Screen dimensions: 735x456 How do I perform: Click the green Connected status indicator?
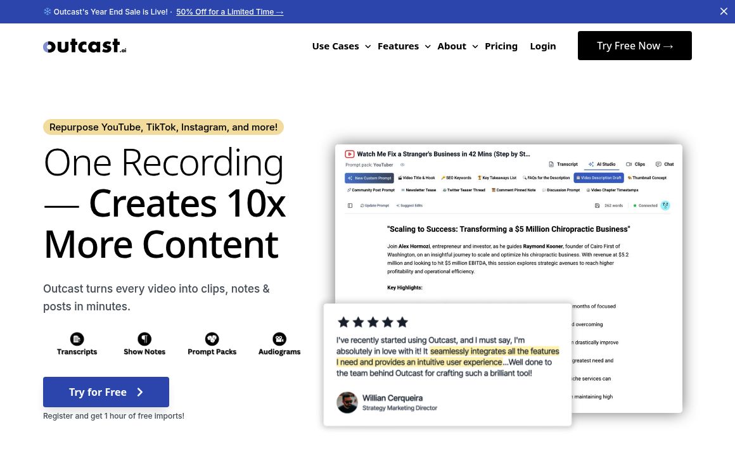(x=636, y=206)
